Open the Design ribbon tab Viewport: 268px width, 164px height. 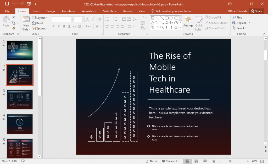point(51,11)
